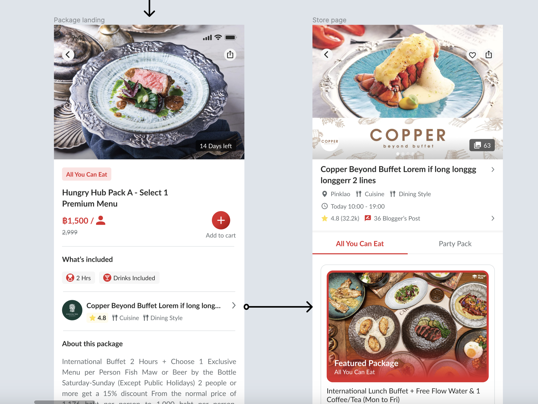Click the red plus Add to cart button
Screen dimensions: 538x404
[221, 220]
